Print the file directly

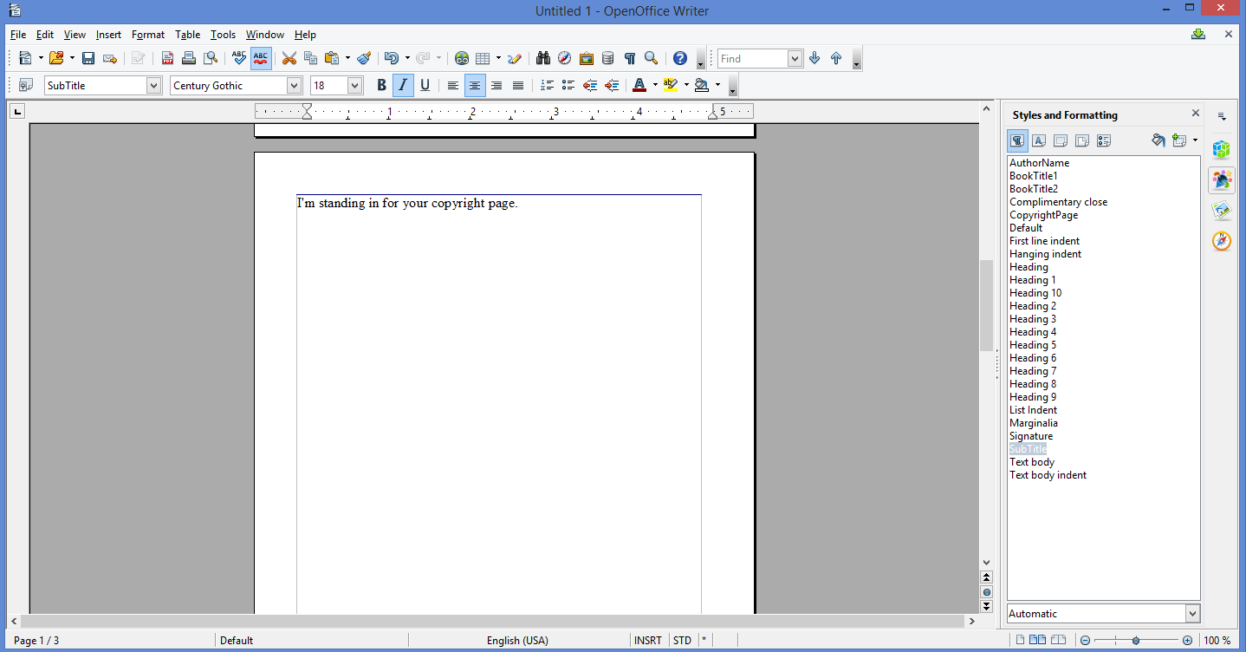coord(188,58)
